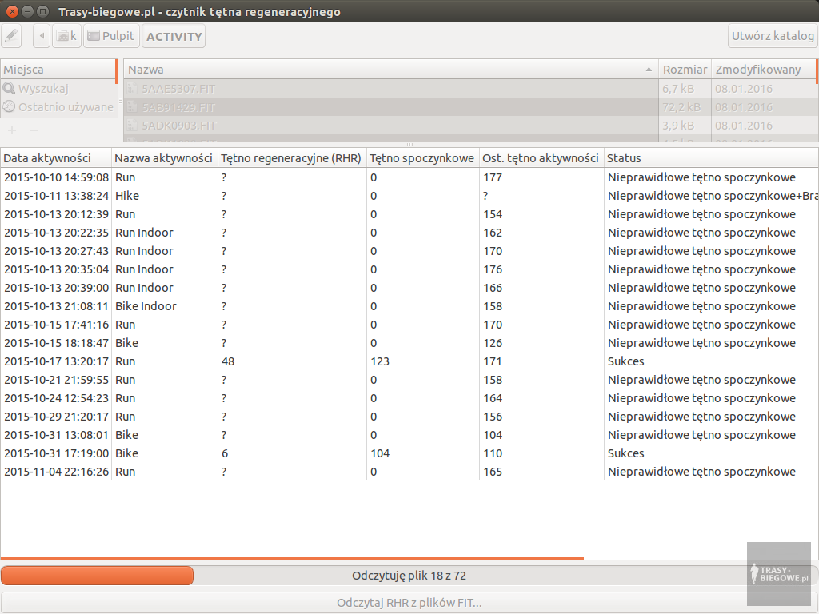
Task: Sort files by the Rozmiar column
Action: point(685,70)
